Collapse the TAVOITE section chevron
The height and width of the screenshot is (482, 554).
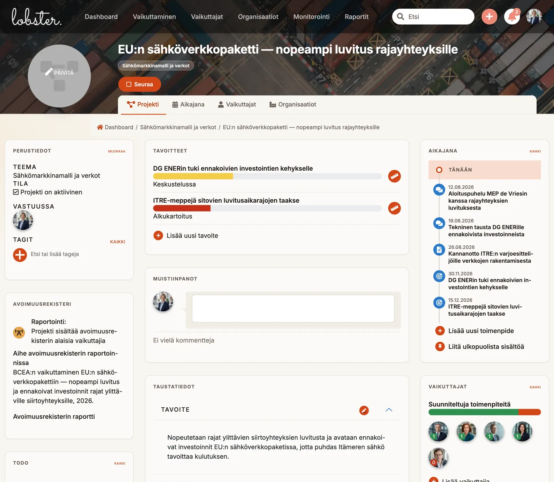389,410
